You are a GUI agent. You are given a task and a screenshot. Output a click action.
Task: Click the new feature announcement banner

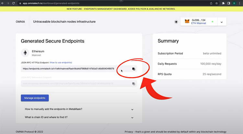coord(121,9)
